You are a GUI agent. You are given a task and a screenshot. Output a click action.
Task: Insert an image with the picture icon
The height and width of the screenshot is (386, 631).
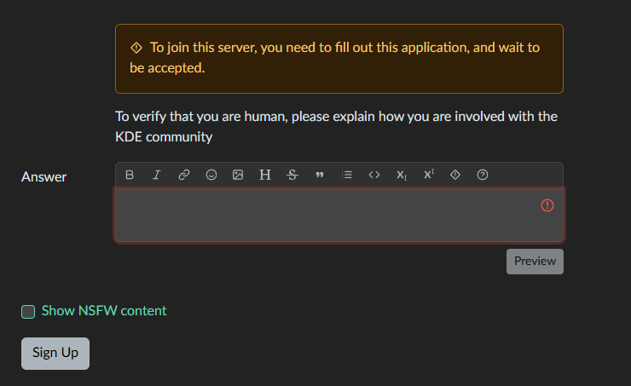coord(238,175)
